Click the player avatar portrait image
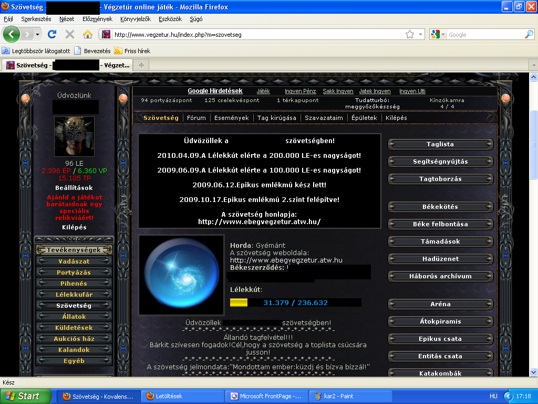This screenshot has height=404, width=538. [x=74, y=136]
